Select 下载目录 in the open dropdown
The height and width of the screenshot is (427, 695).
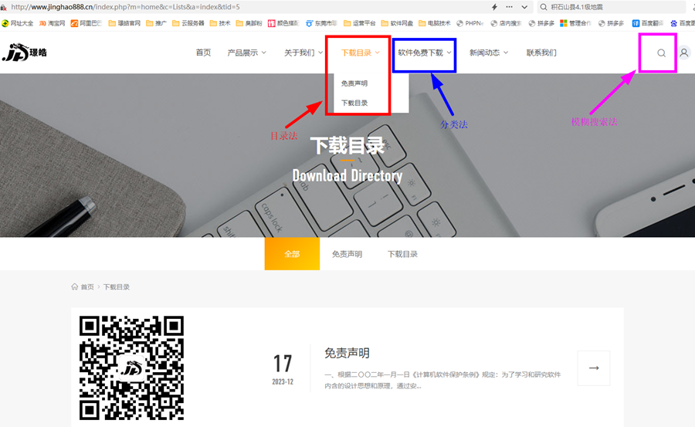click(354, 103)
